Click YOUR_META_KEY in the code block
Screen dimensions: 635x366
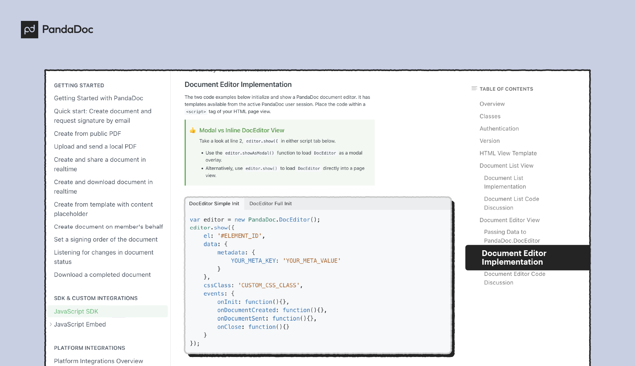click(x=253, y=261)
